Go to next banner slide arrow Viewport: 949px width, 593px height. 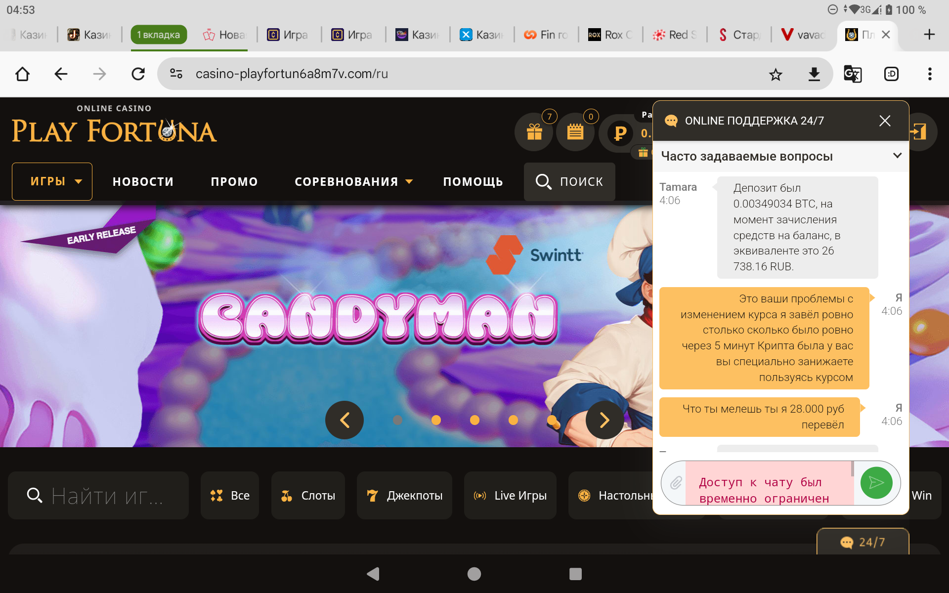604,420
